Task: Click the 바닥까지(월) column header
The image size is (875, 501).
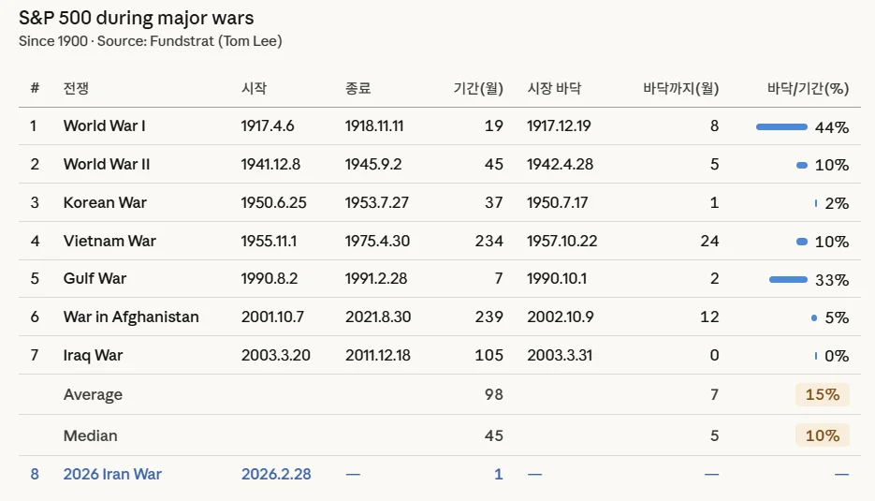Action: [680, 89]
